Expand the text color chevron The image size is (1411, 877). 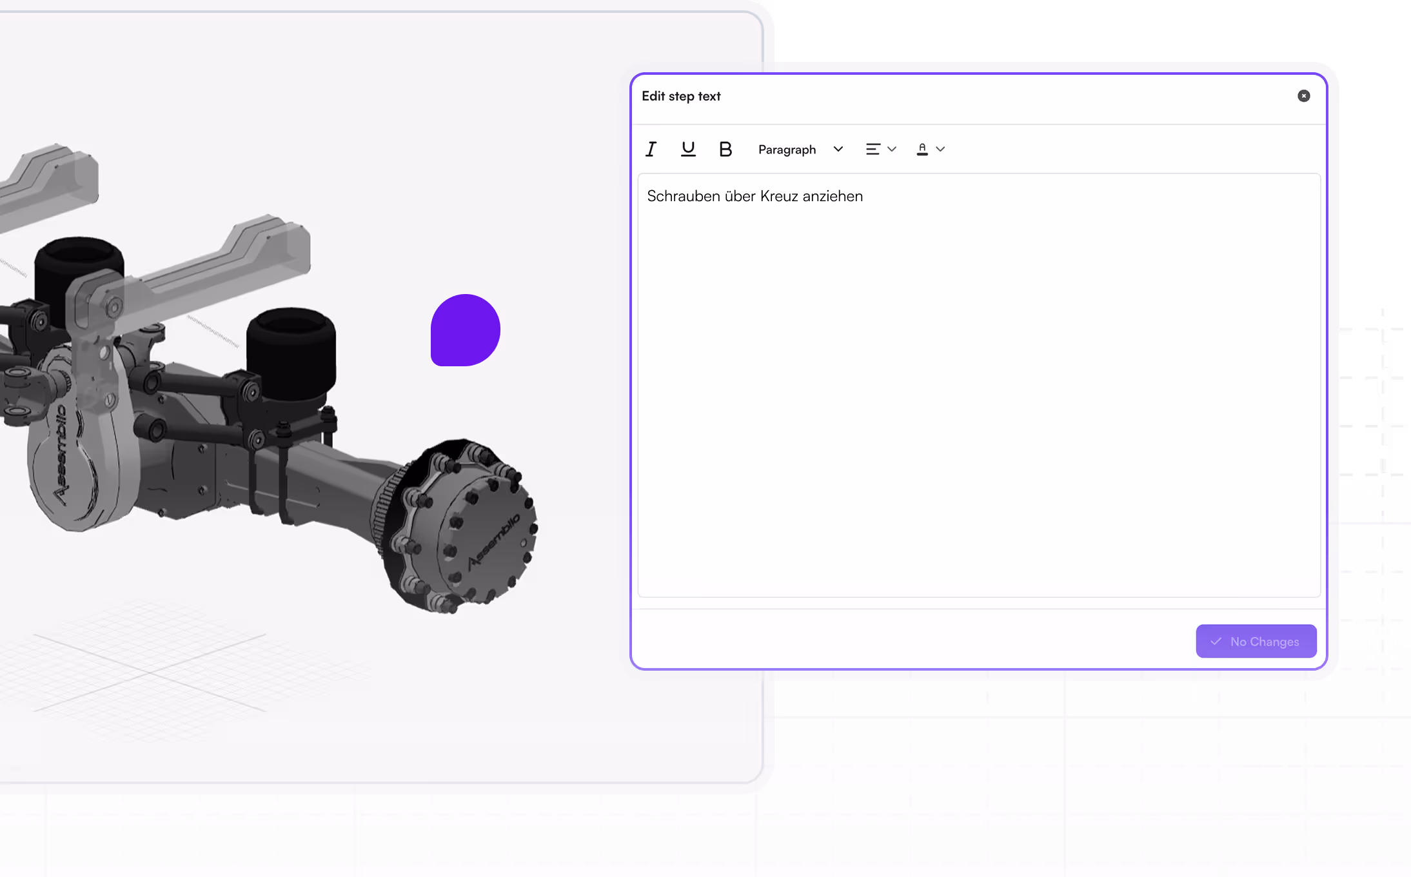[940, 149]
